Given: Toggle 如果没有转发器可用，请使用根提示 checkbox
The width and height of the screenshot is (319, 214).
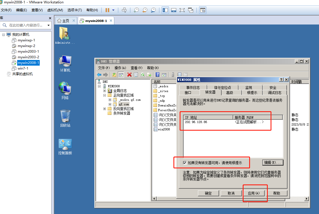Looking at the screenshot, I should pos(185,163).
